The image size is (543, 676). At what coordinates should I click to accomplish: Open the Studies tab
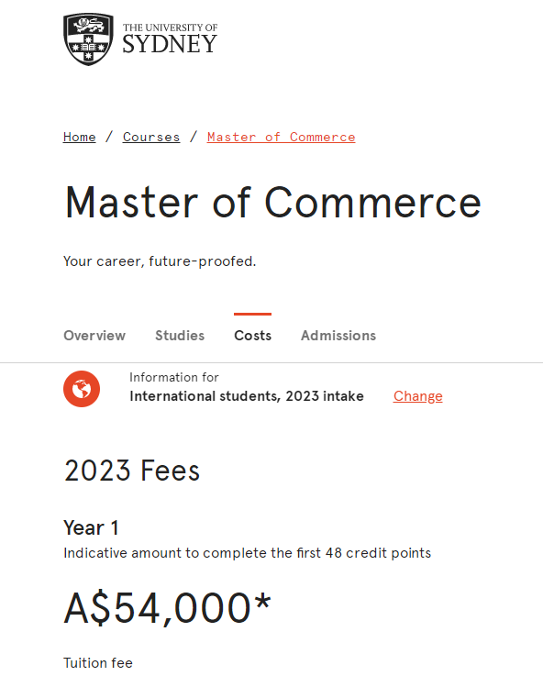point(180,336)
